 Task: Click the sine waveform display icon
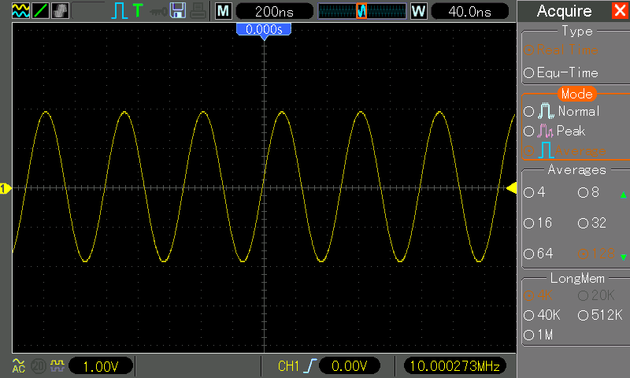20,10
